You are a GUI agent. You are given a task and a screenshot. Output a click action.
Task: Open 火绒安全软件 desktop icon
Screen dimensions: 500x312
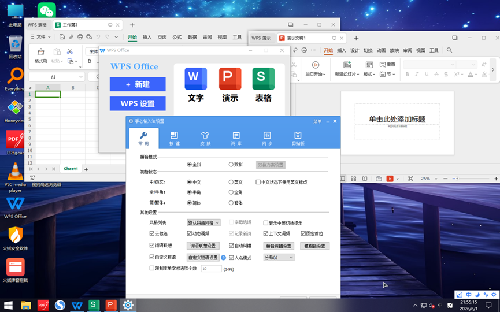tap(15, 239)
